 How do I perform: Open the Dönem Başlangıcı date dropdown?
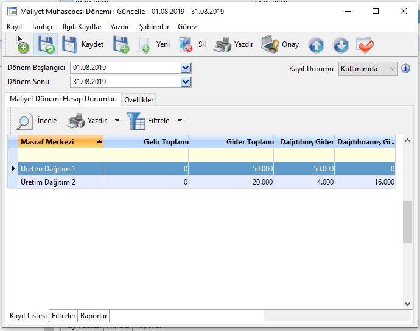pos(186,68)
